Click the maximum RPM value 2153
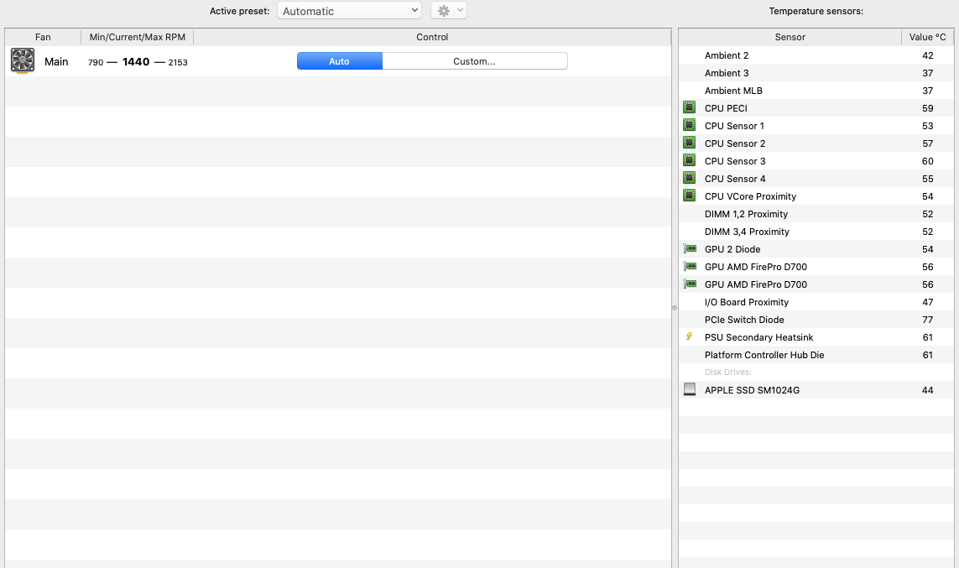Screen dimensions: 959x568 [178, 62]
